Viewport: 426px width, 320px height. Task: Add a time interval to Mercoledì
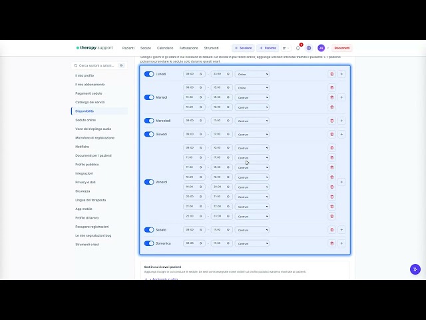pyautogui.click(x=341, y=121)
